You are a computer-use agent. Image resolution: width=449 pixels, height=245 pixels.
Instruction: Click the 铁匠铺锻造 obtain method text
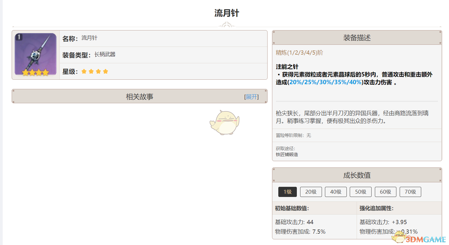(x=287, y=155)
